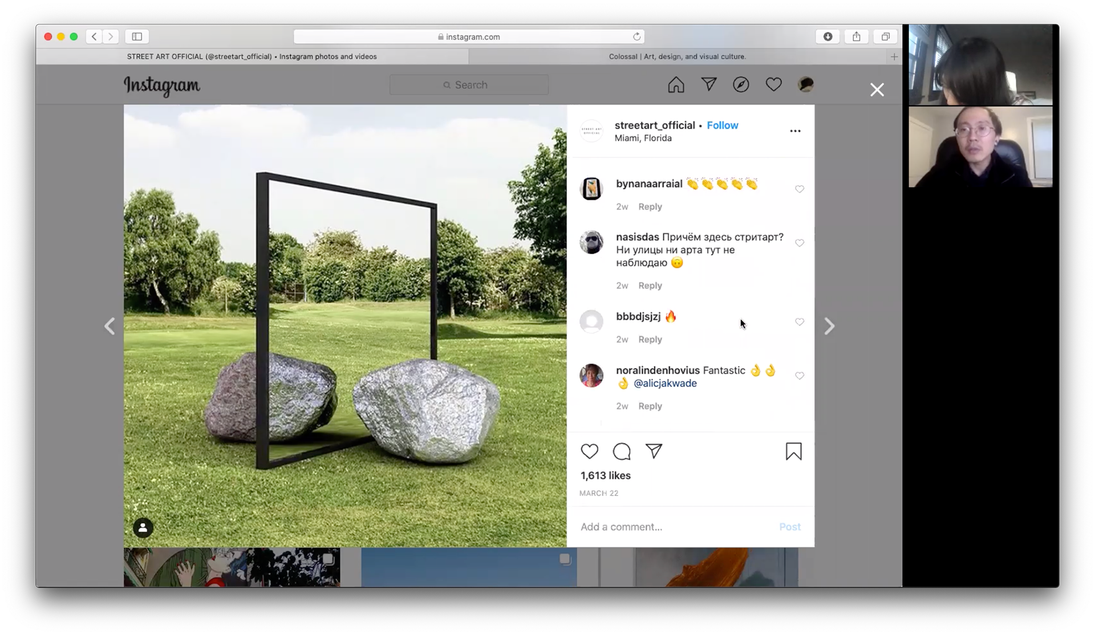1095x635 pixels.
Task: Reply to bynanaarraial's comment
Action: tap(650, 206)
